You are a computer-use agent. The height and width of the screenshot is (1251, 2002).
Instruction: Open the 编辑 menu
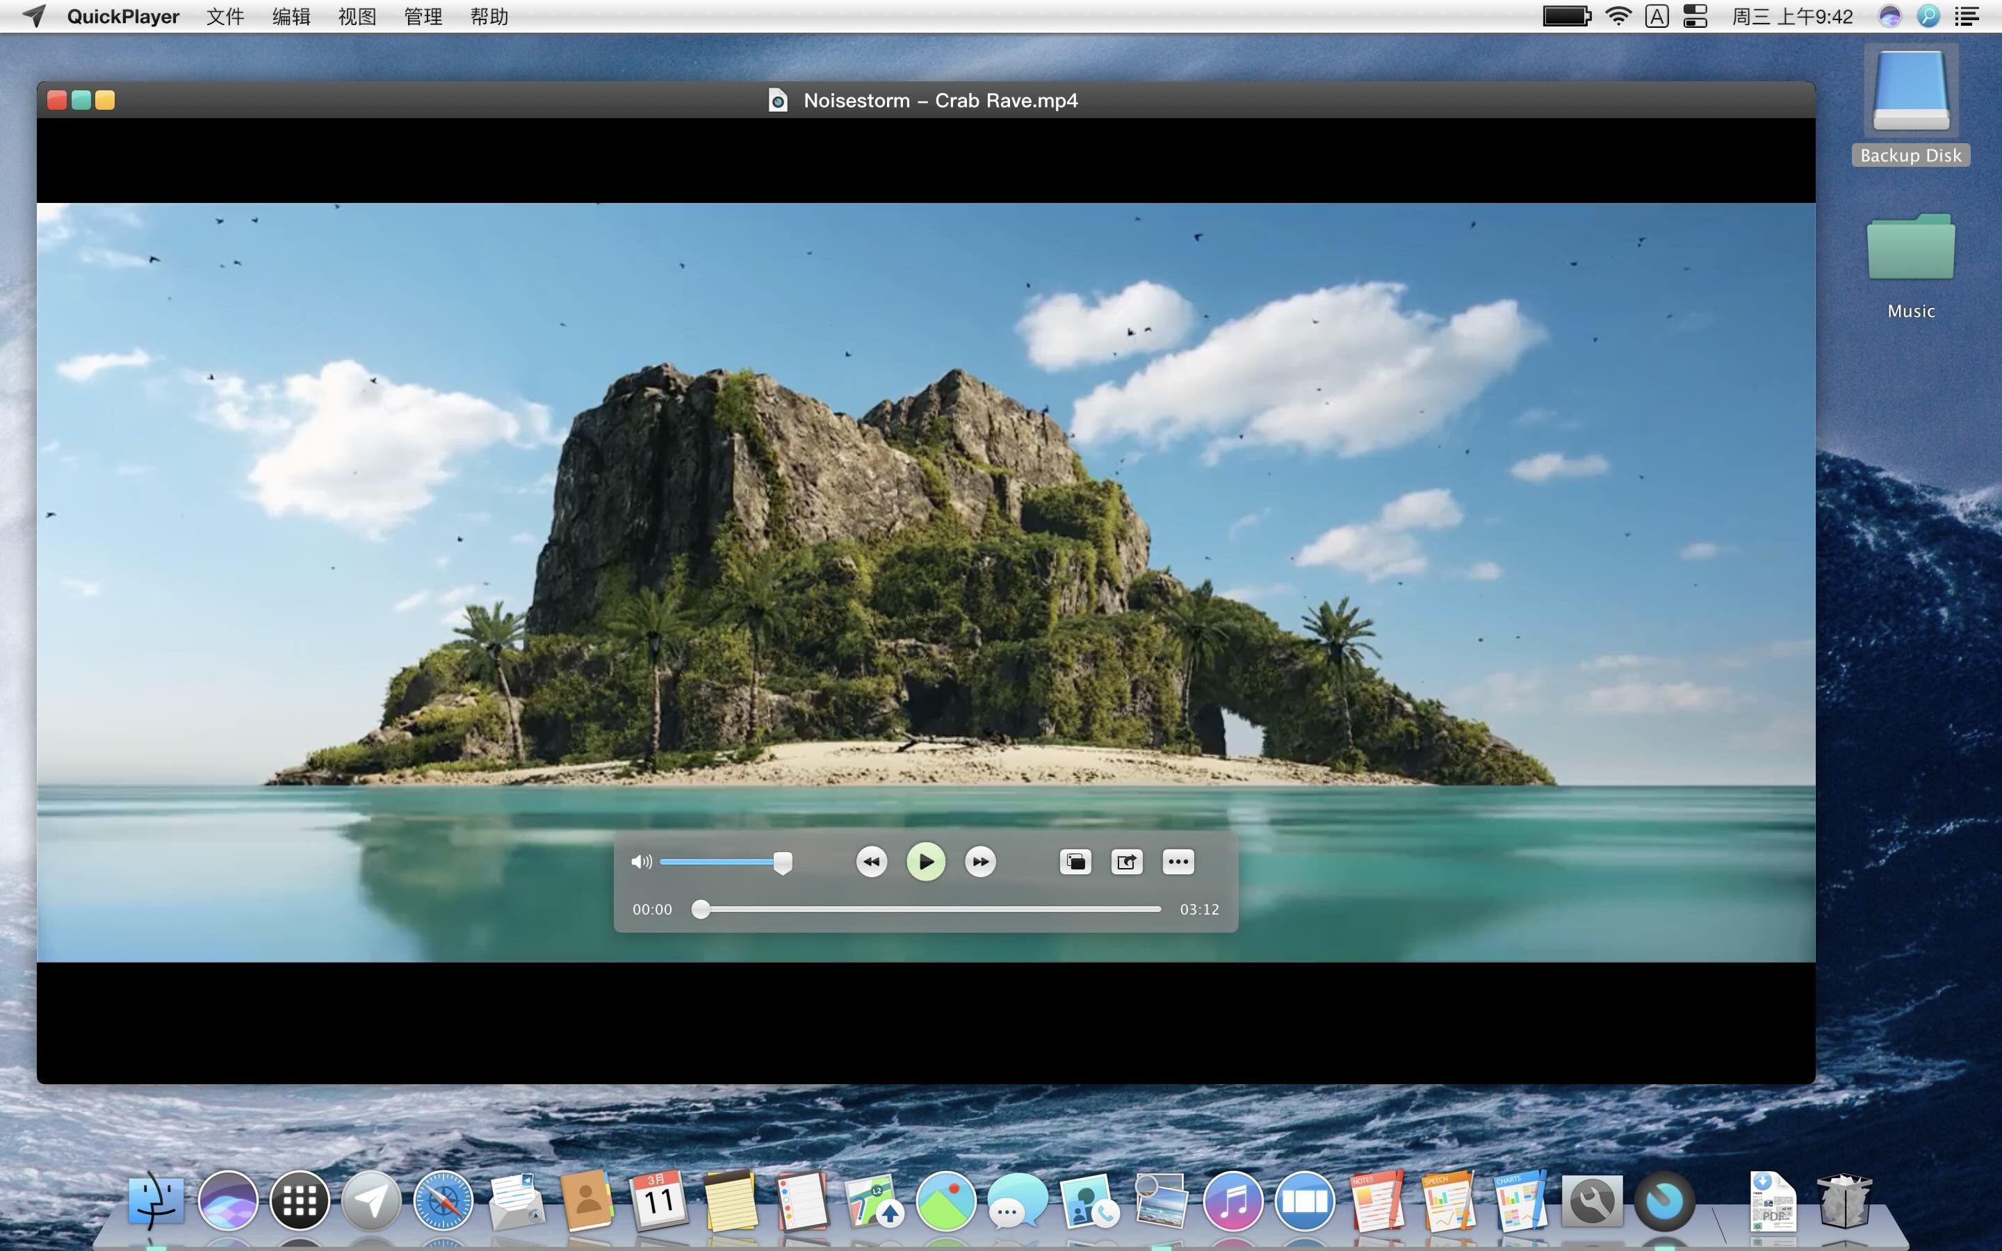click(291, 17)
